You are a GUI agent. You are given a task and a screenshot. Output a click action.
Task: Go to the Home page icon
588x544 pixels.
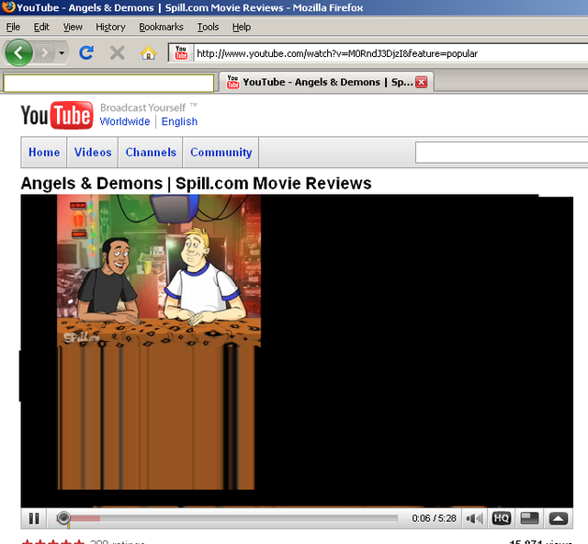[148, 53]
